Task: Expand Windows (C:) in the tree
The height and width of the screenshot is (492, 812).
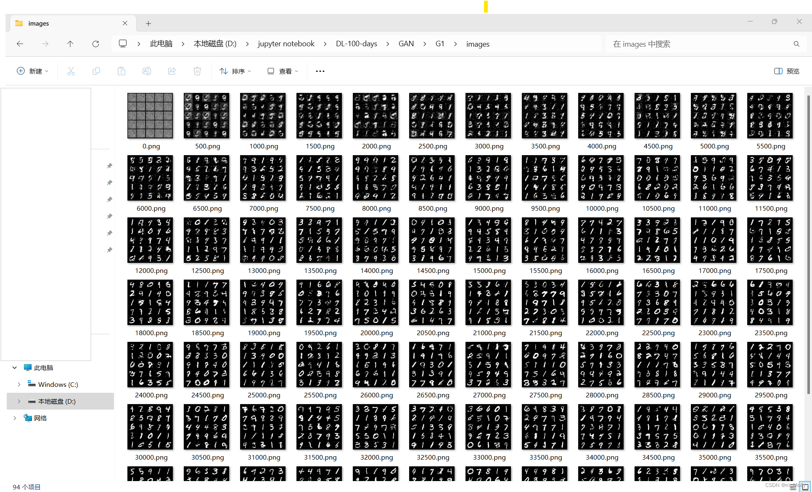Action: [19, 384]
